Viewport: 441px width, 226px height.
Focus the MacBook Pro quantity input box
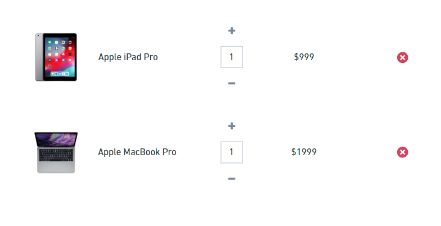coord(232,152)
